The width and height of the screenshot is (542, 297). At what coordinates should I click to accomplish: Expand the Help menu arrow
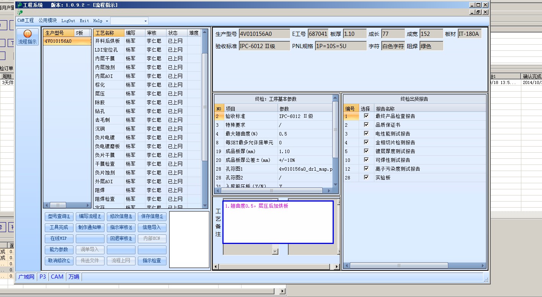point(107,21)
